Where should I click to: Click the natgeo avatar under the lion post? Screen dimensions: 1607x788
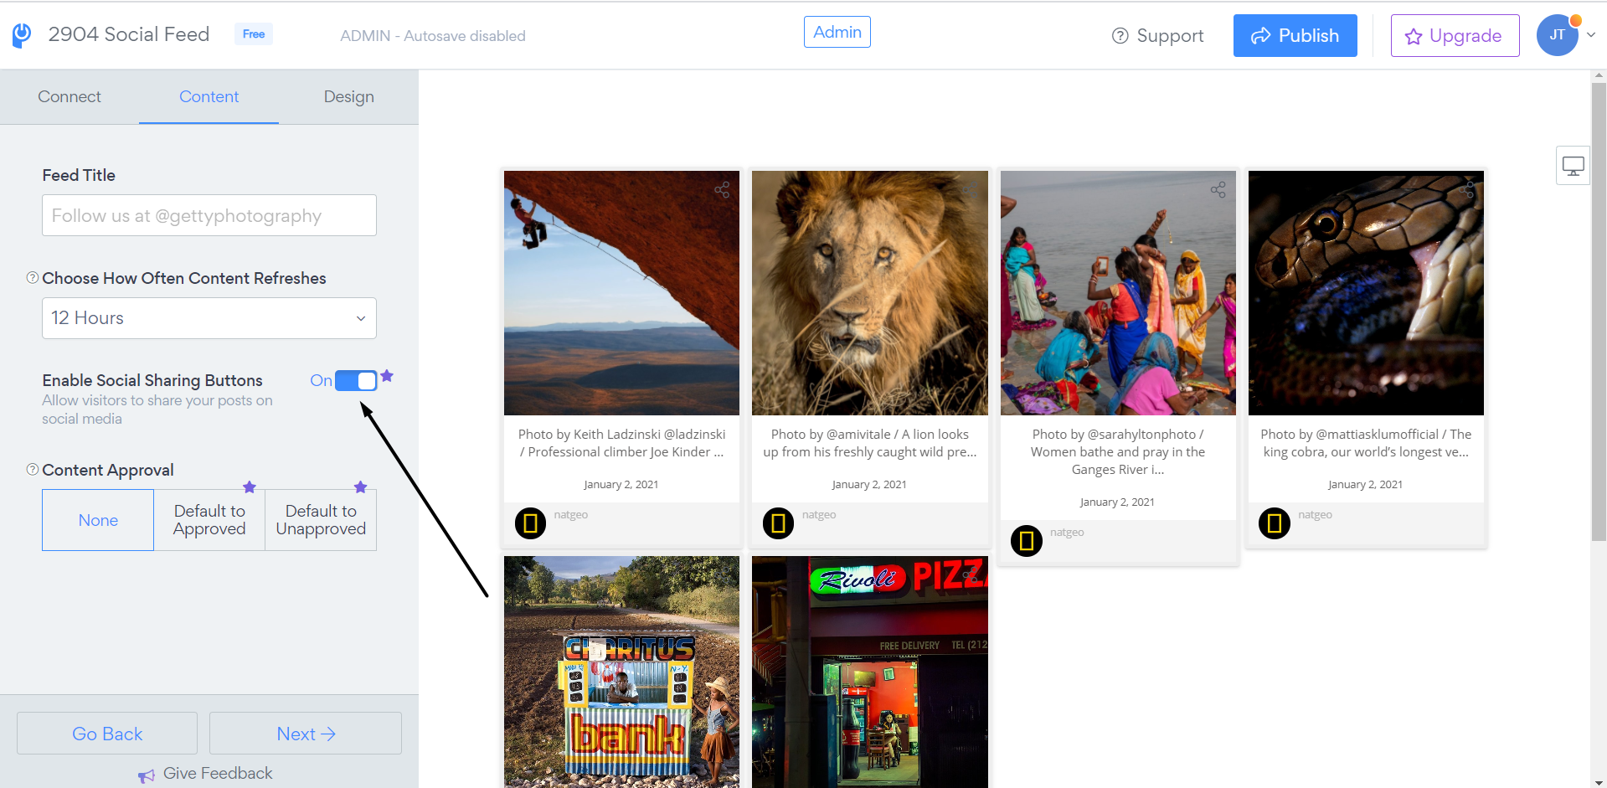778,523
